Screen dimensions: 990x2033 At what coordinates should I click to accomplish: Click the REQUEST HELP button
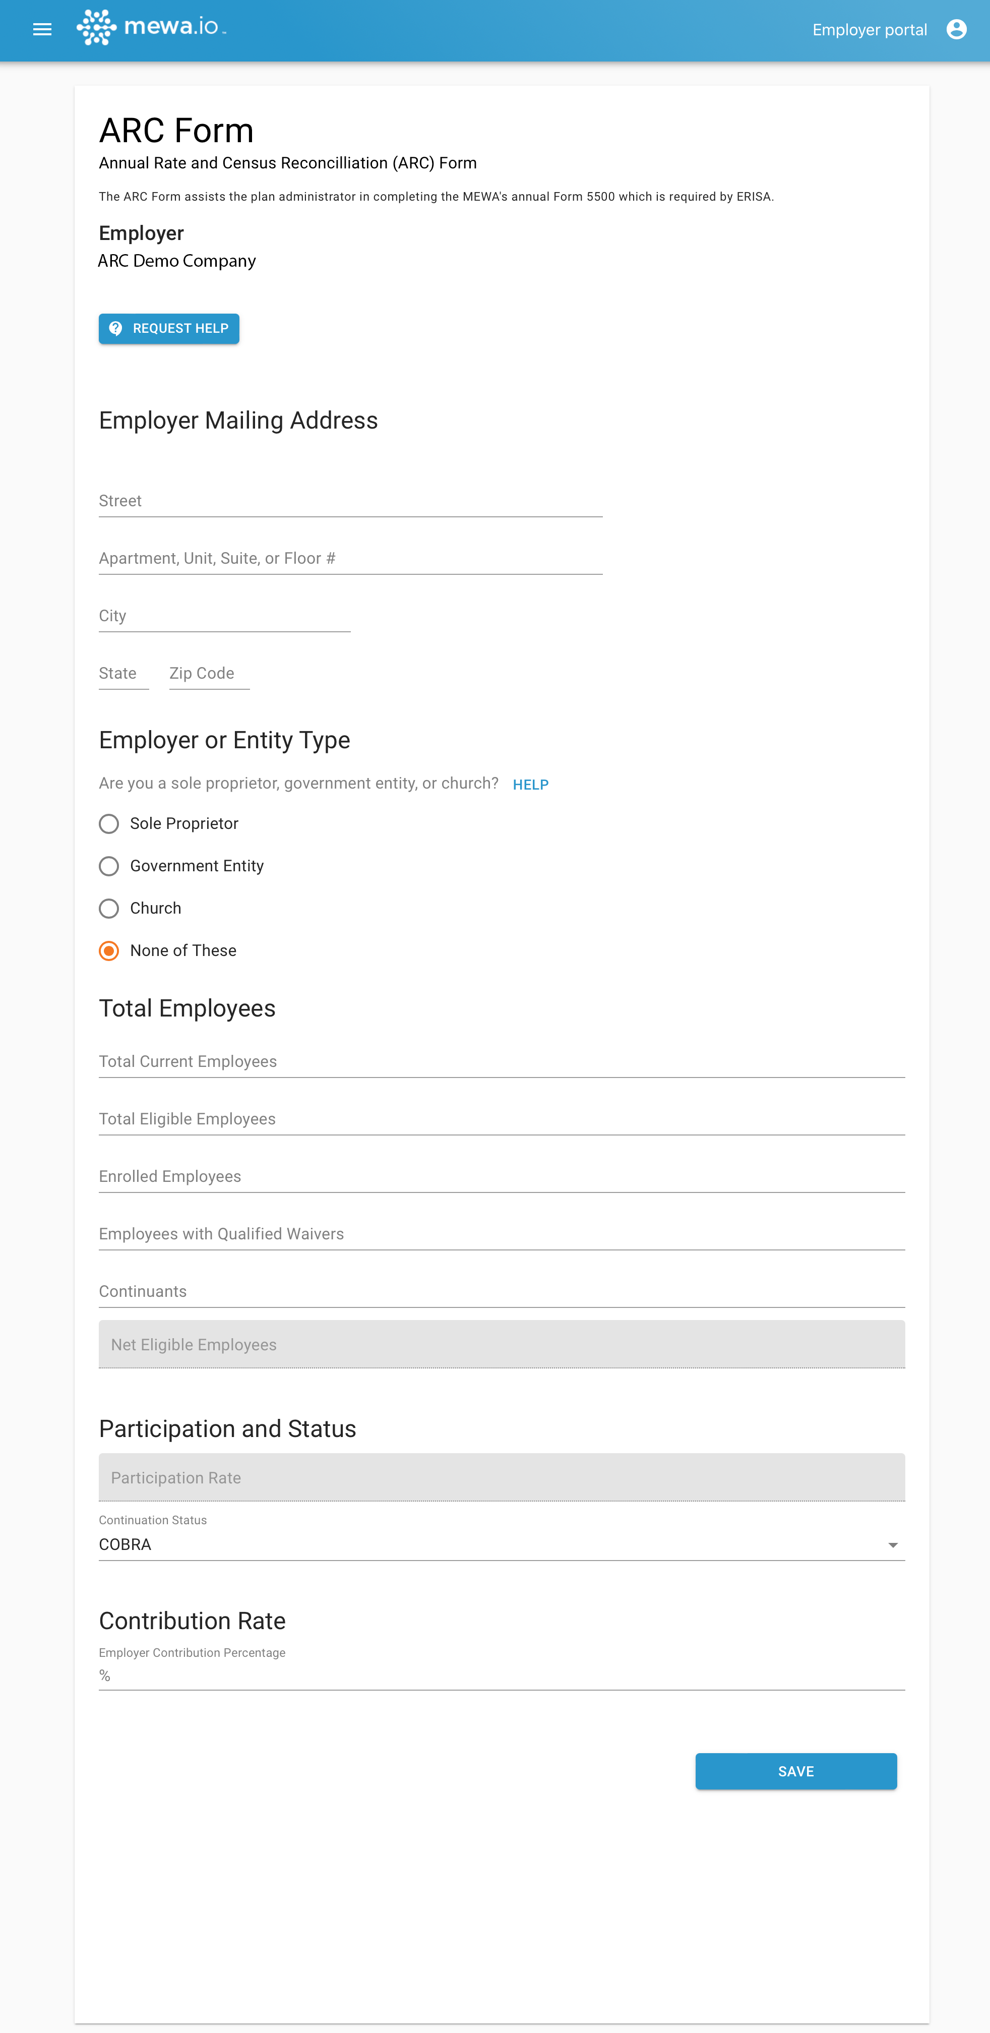(169, 328)
